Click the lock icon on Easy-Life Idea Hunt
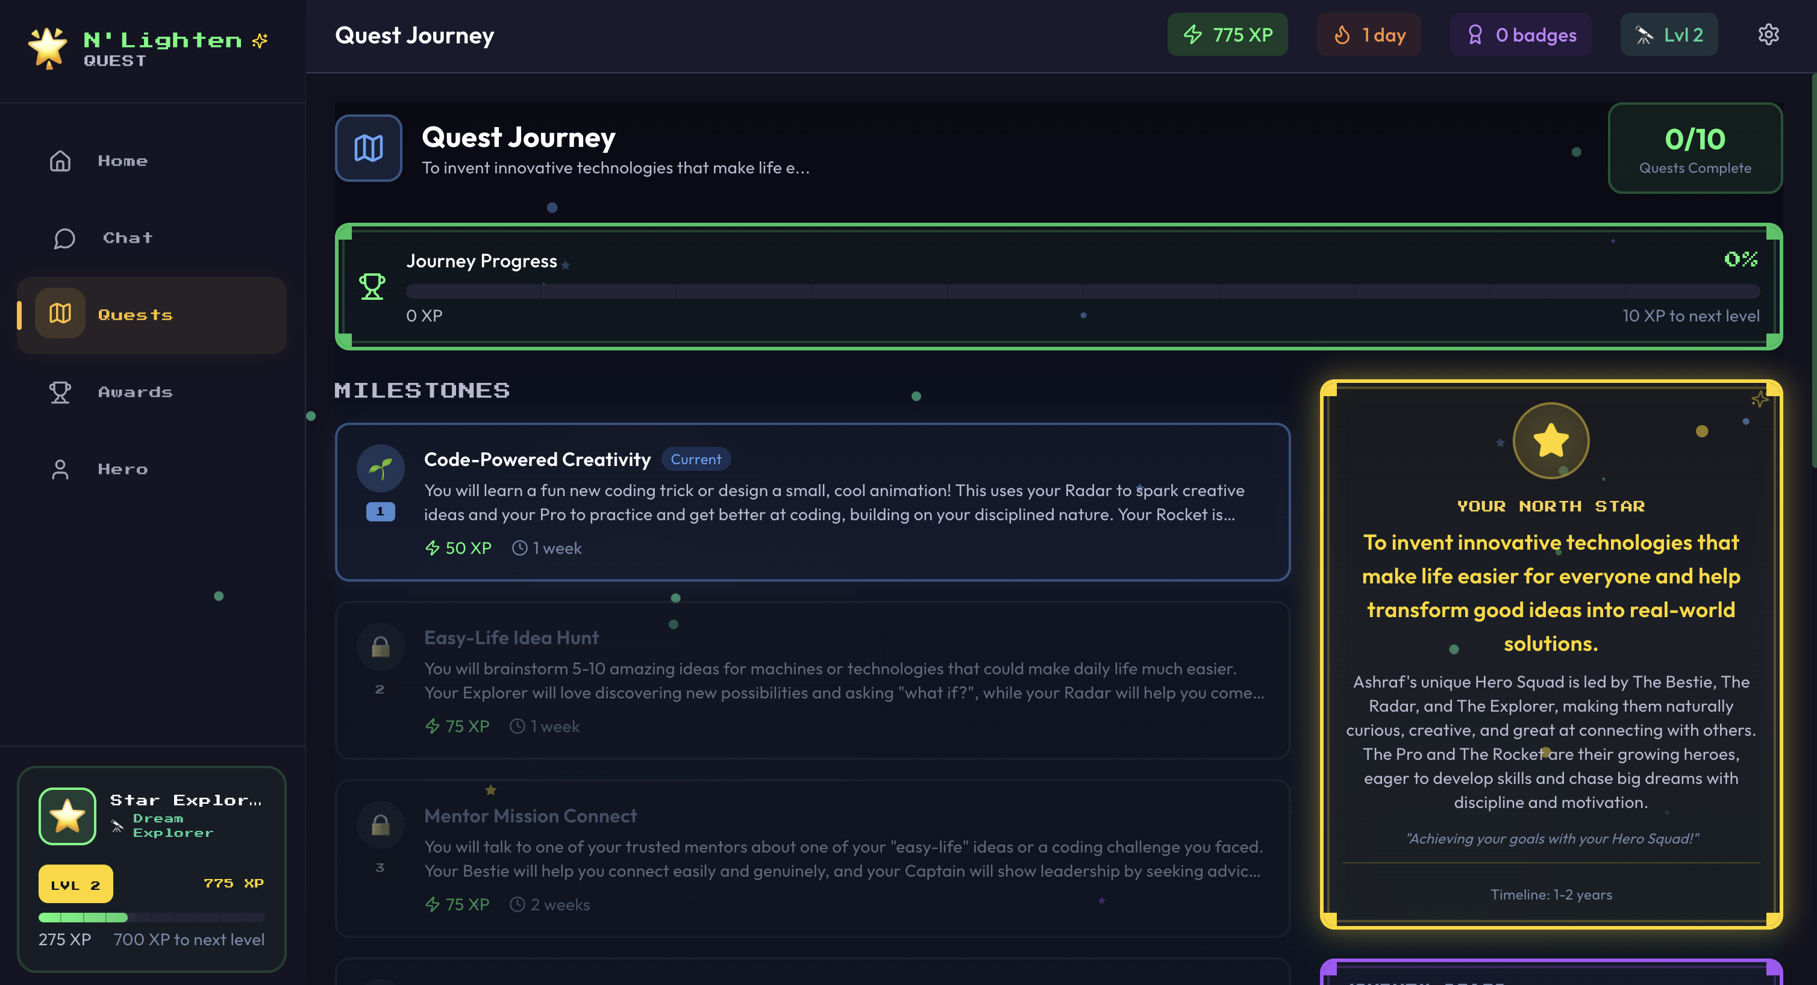This screenshot has height=985, width=1817. pos(380,645)
